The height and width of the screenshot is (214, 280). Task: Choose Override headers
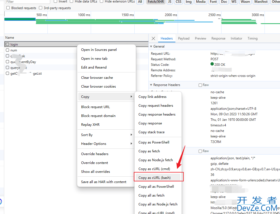tap(106, 154)
